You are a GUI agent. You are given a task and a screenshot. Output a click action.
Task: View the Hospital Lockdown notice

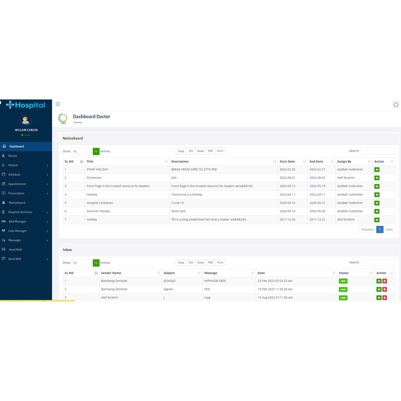point(377,203)
